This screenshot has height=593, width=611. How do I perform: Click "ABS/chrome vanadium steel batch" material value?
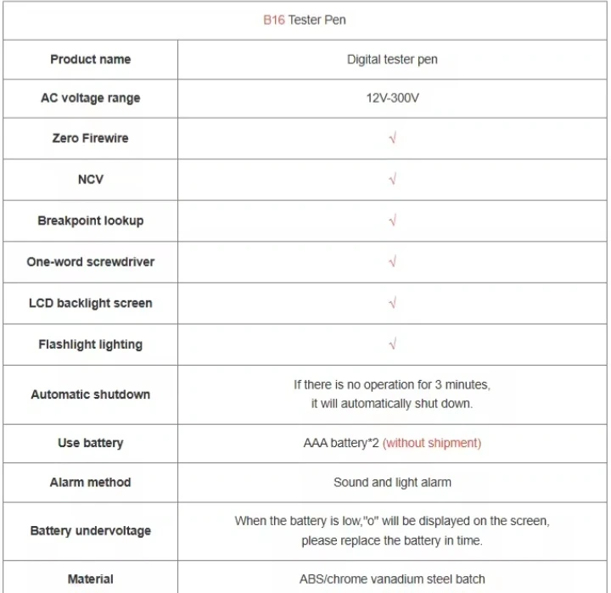(392, 579)
